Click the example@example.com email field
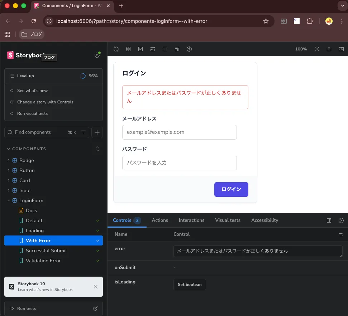 [179, 132]
